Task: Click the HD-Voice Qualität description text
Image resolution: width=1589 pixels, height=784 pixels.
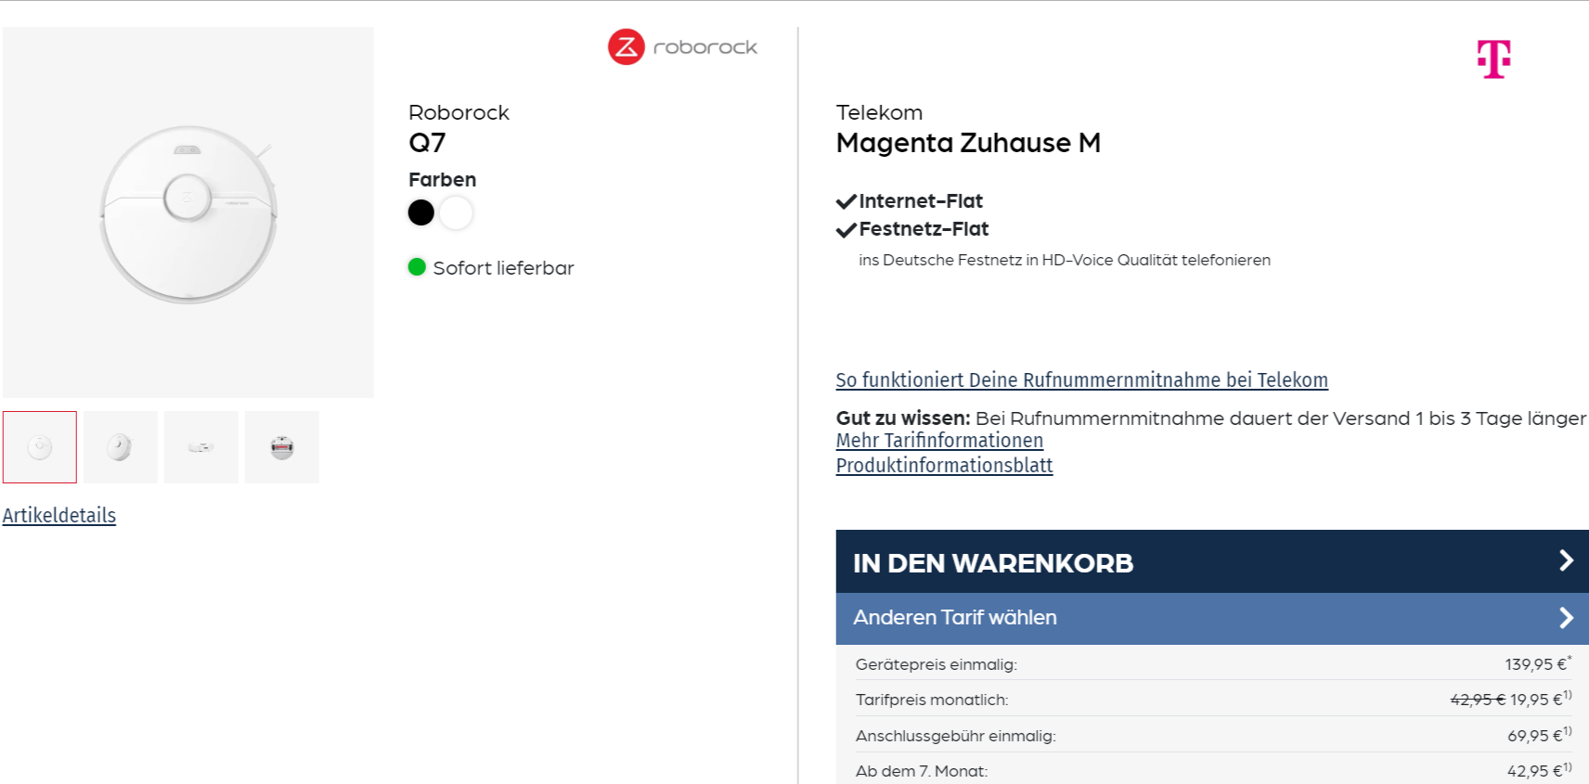Action: tap(1065, 261)
